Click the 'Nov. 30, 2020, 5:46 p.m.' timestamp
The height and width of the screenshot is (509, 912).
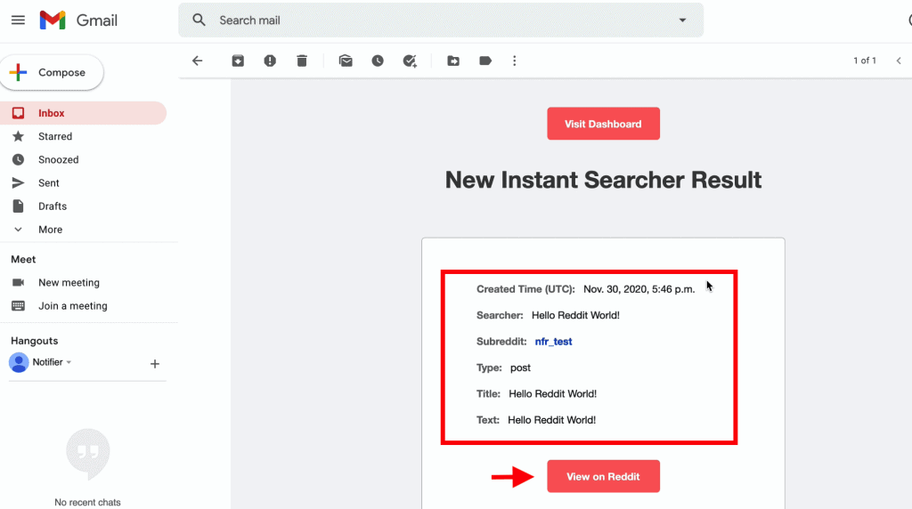639,289
